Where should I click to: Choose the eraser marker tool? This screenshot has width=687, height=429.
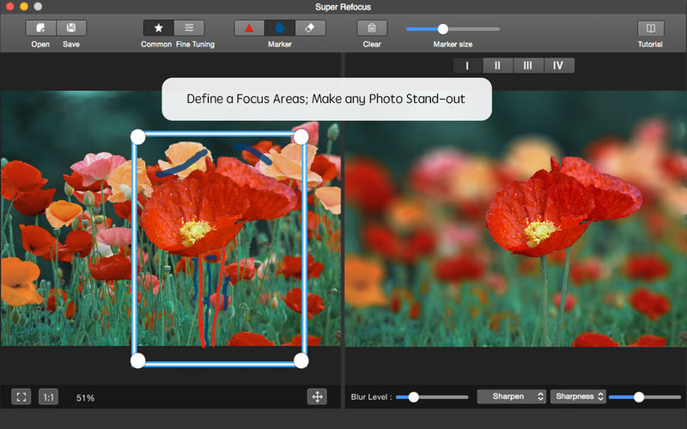[x=310, y=28]
